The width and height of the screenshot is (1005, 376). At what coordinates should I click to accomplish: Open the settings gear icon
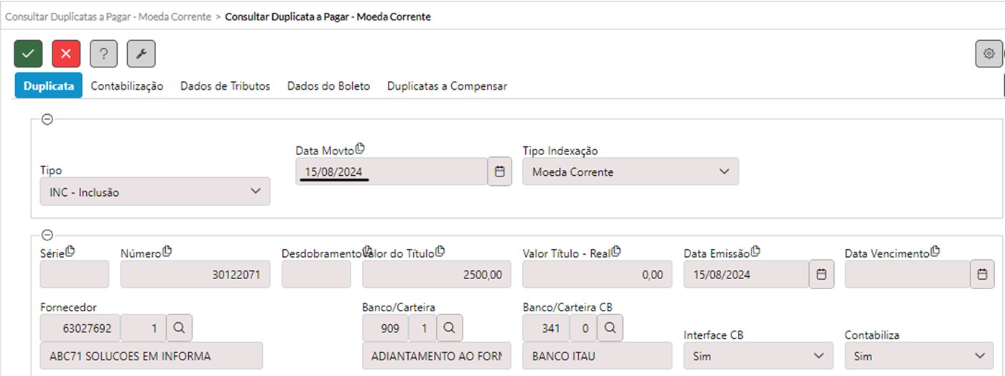988,54
